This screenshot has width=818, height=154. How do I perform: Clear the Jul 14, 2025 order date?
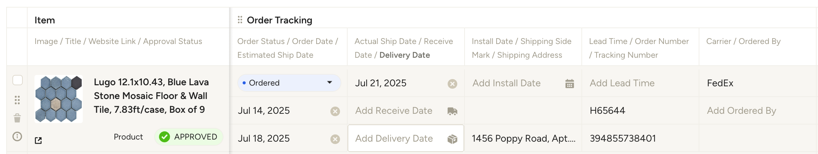point(335,111)
